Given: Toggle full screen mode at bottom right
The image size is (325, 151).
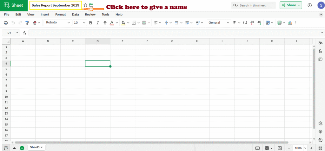Looking at the screenshot, I should click(x=320, y=148).
